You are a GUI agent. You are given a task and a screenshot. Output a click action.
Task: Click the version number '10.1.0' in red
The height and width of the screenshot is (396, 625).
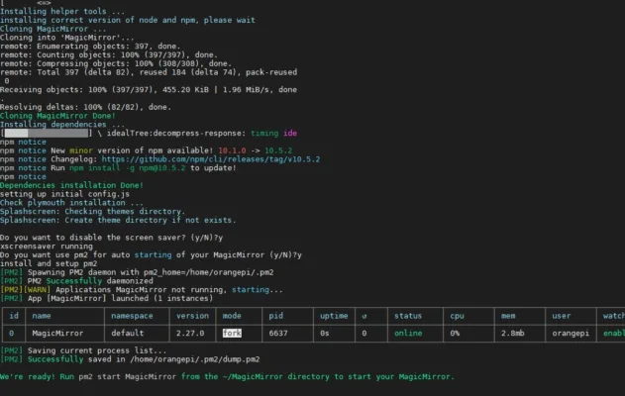click(232, 150)
